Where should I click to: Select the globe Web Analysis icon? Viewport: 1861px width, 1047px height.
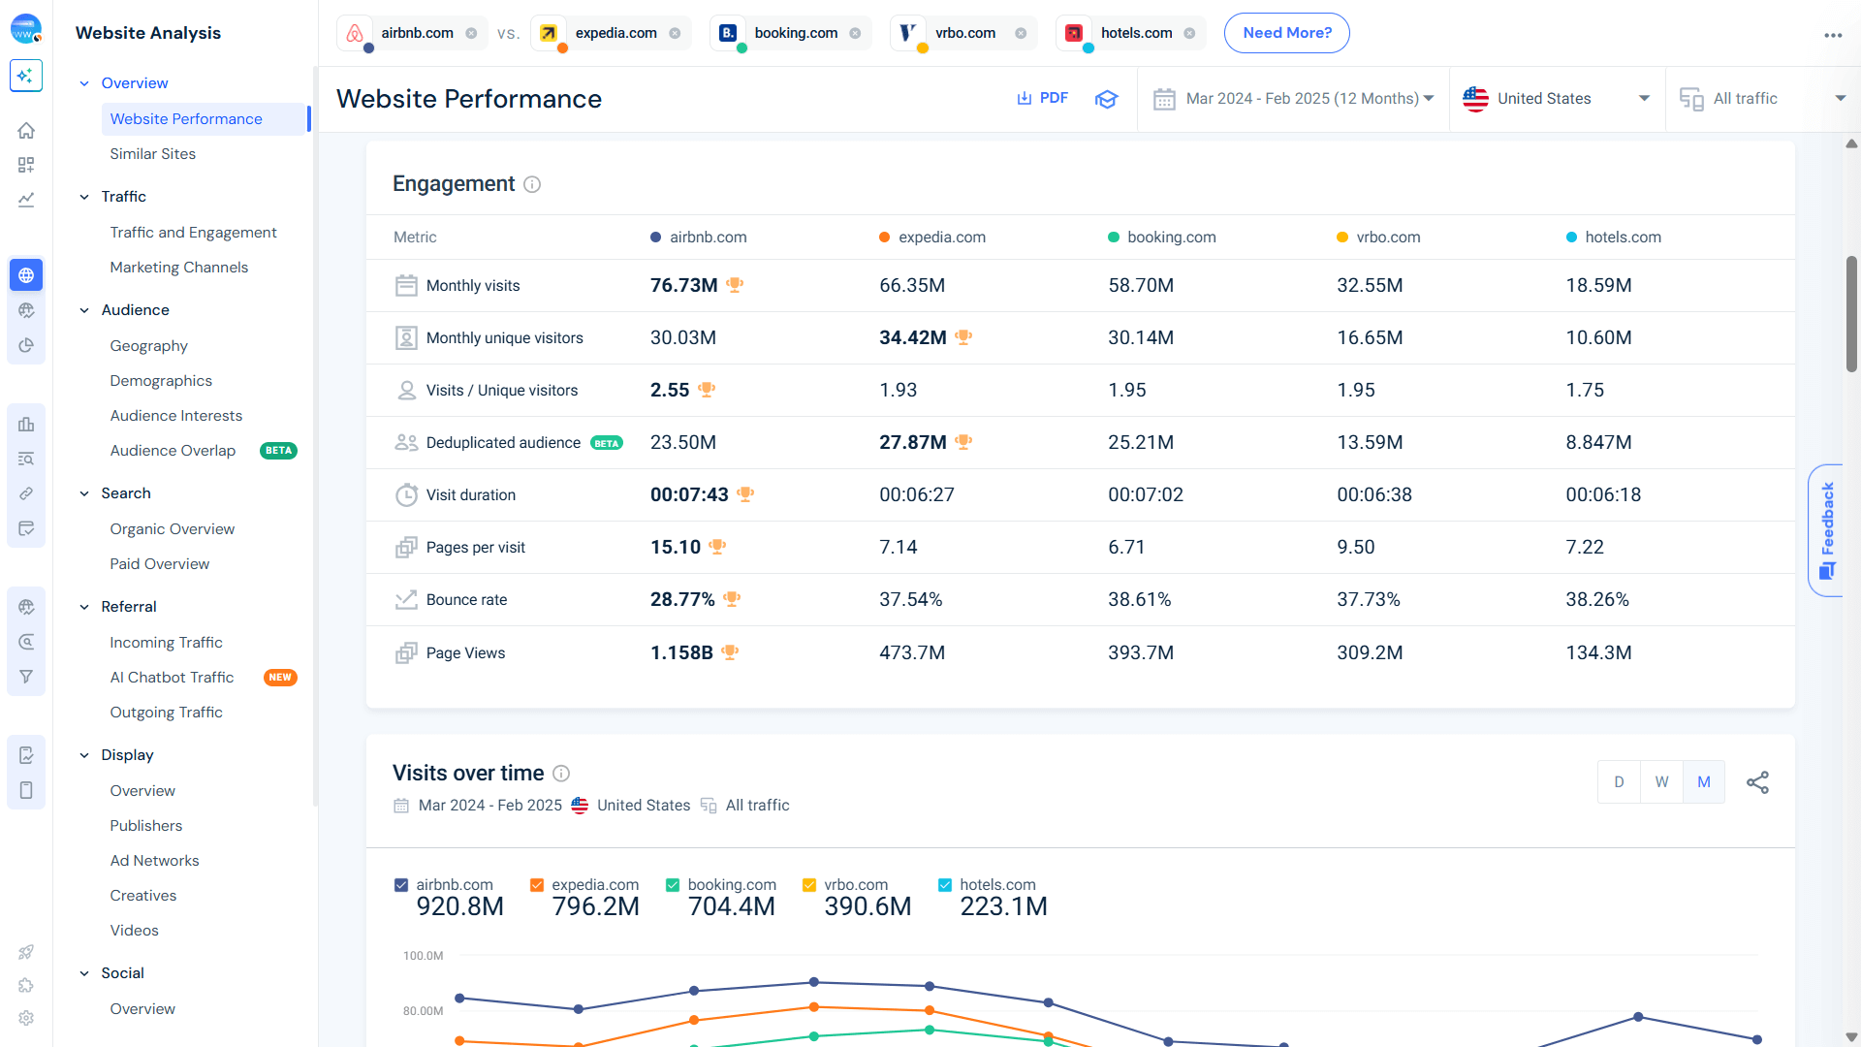[26, 275]
